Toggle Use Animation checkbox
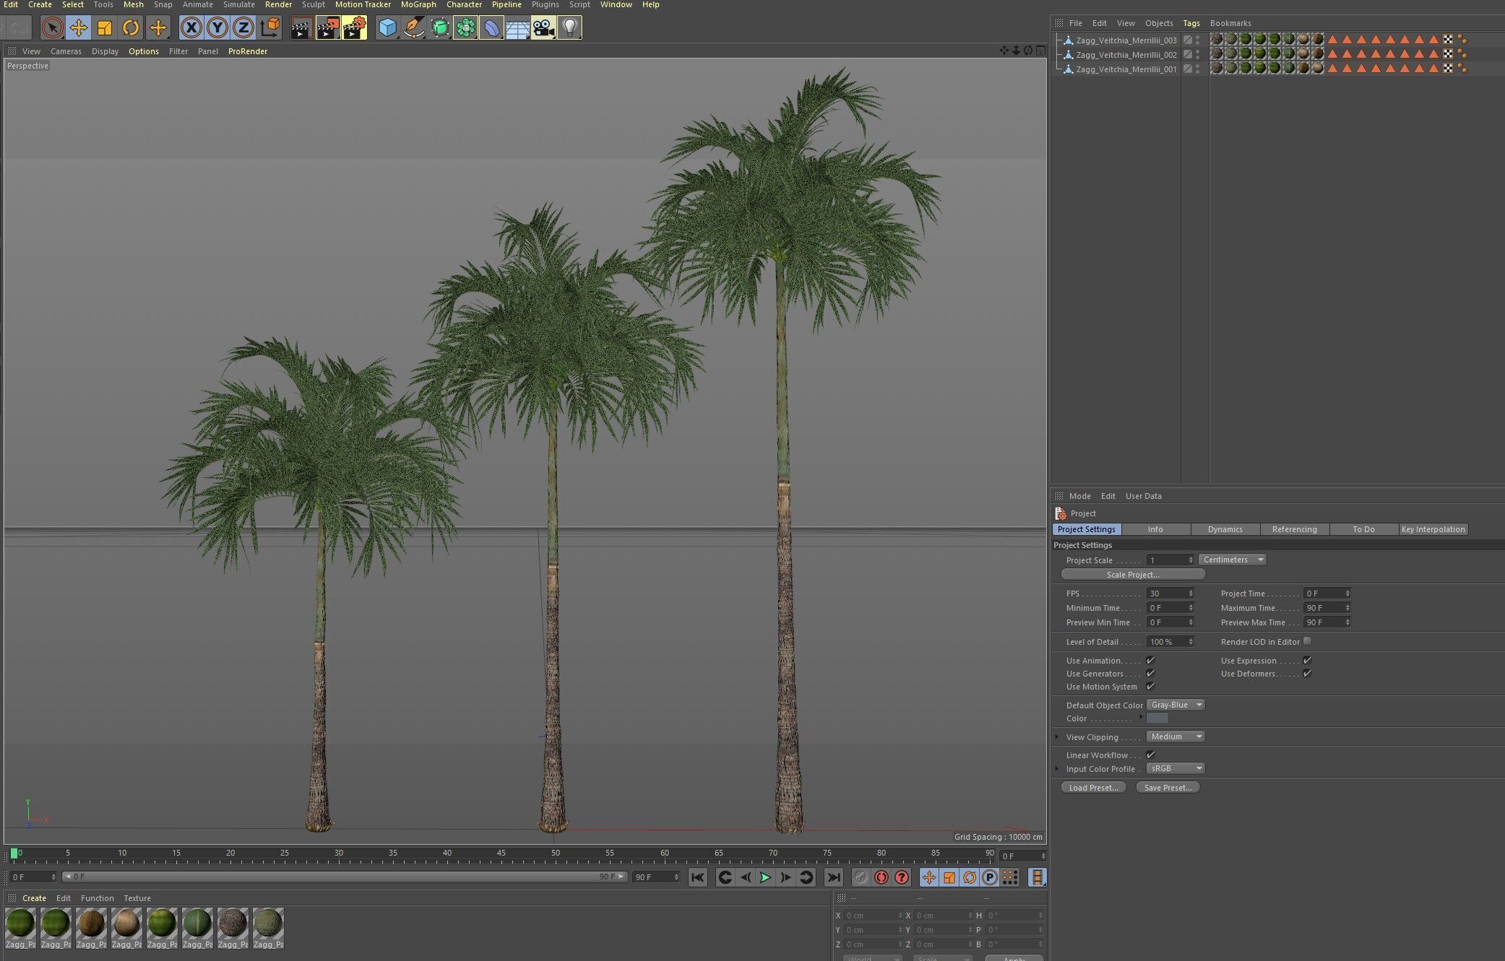1505x961 pixels. pos(1150,660)
